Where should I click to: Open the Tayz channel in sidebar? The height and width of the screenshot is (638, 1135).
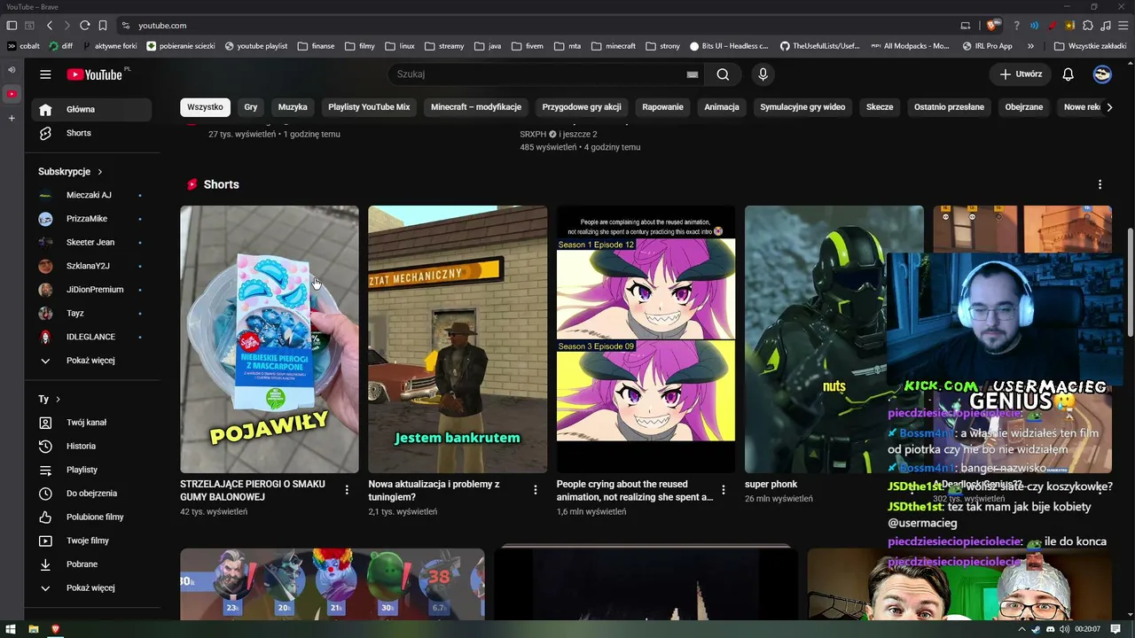(91, 313)
